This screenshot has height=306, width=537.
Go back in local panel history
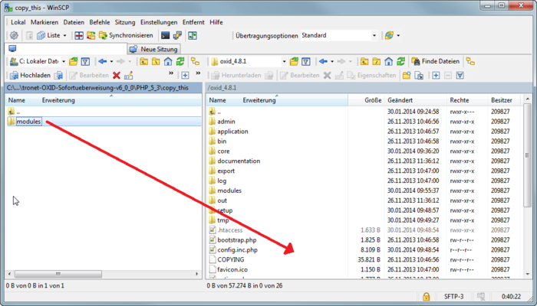pyautogui.click(x=103, y=61)
